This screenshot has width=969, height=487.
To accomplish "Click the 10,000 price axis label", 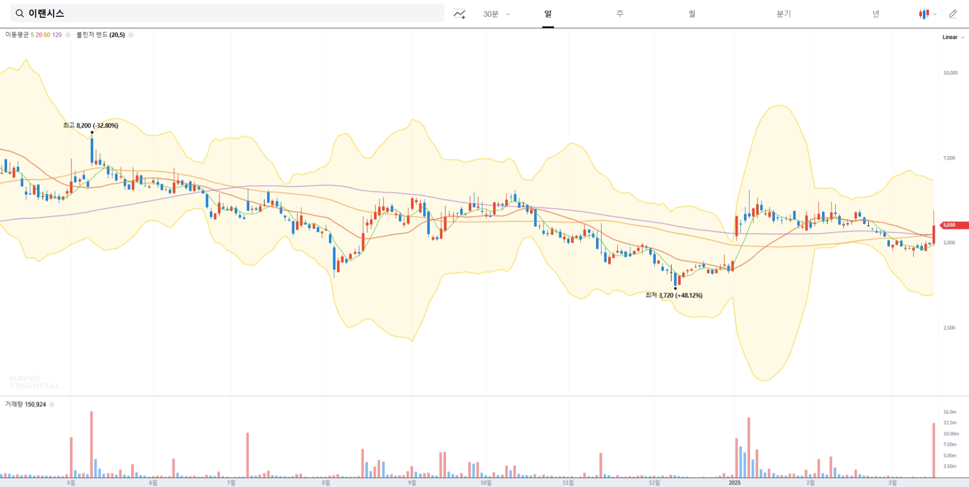I will (x=951, y=73).
